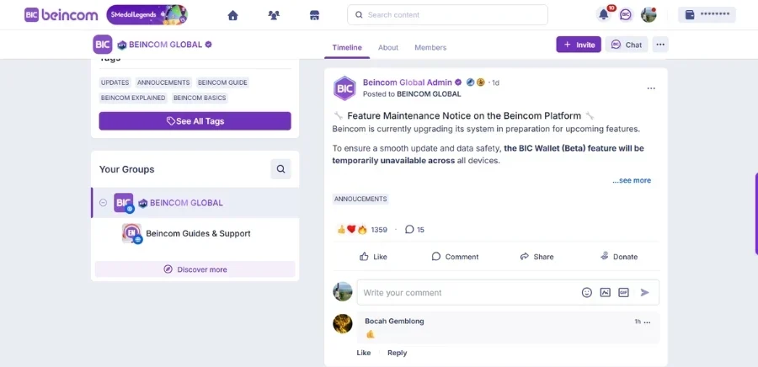
Task: Select the BEINCOM BASICS tag
Action: point(200,98)
